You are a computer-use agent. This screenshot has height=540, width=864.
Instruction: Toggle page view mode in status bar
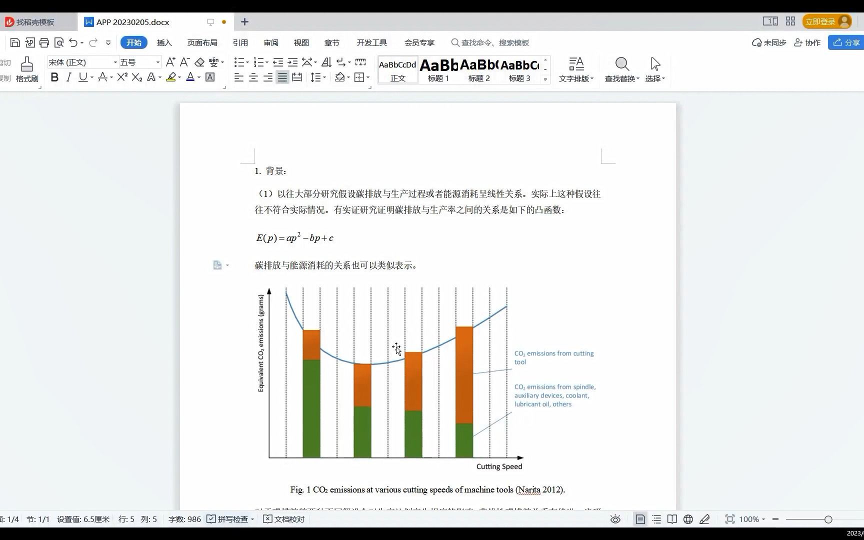coord(640,519)
